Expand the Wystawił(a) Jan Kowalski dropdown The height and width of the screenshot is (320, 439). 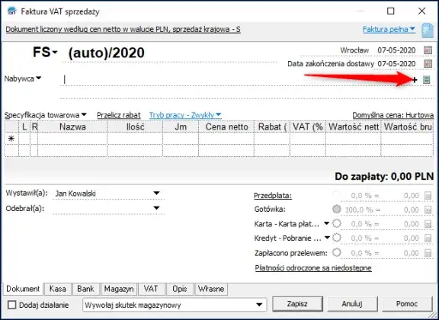point(156,193)
